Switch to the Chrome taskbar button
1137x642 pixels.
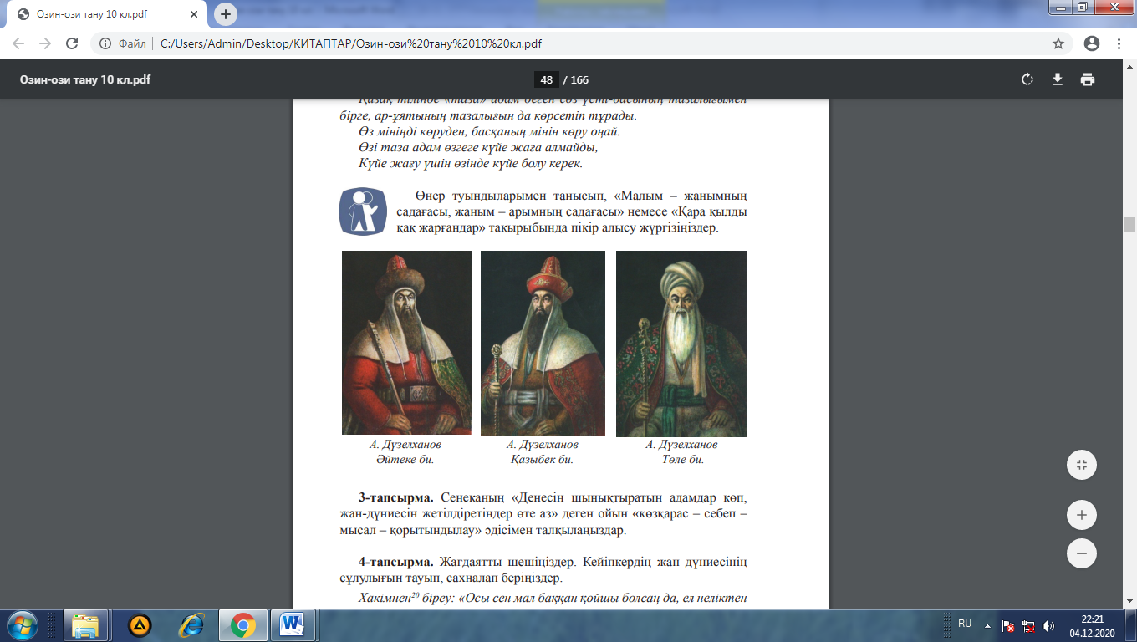coord(243,624)
